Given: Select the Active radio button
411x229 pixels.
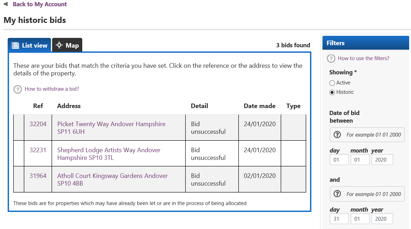Looking at the screenshot, I should point(332,83).
